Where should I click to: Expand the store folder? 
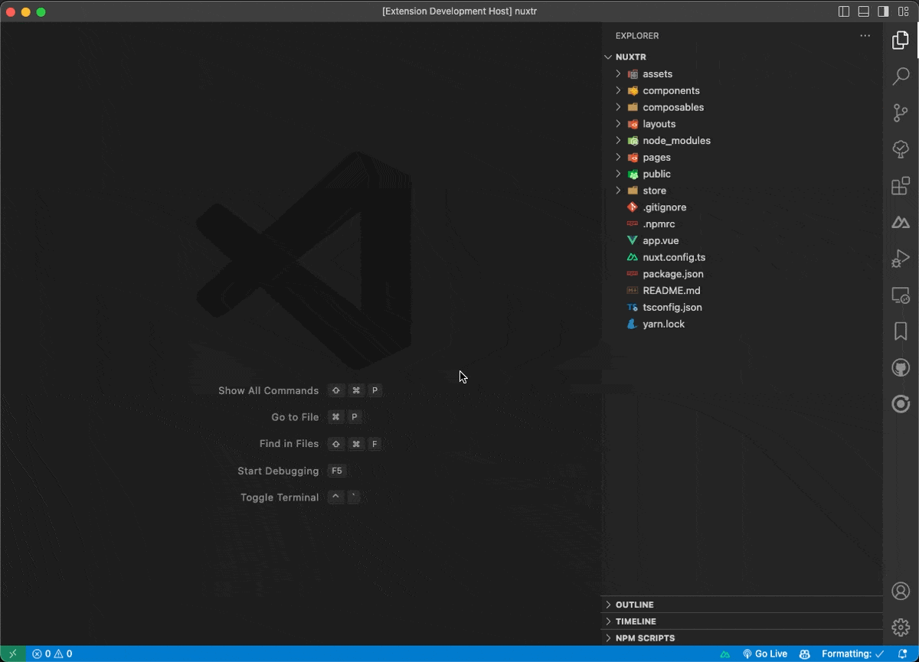click(741, 191)
